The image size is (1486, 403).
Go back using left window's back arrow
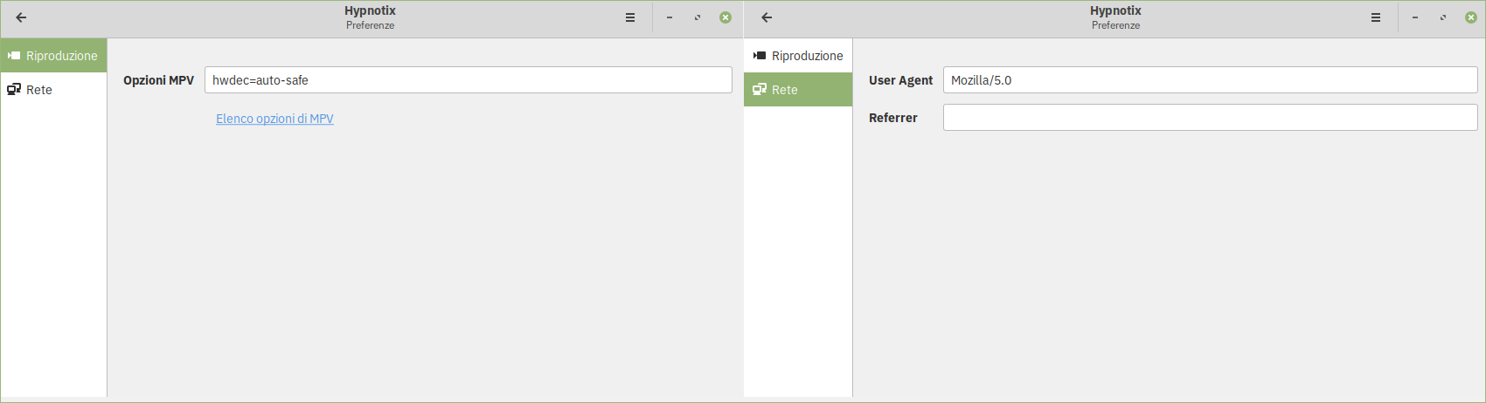pyautogui.click(x=21, y=17)
